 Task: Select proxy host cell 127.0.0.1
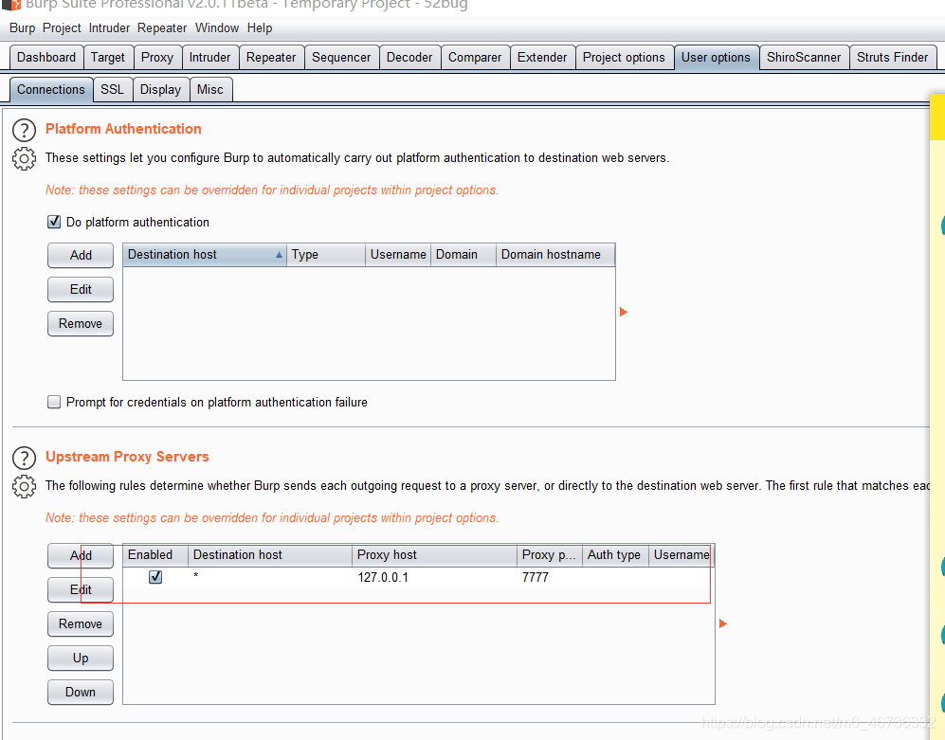click(434, 577)
